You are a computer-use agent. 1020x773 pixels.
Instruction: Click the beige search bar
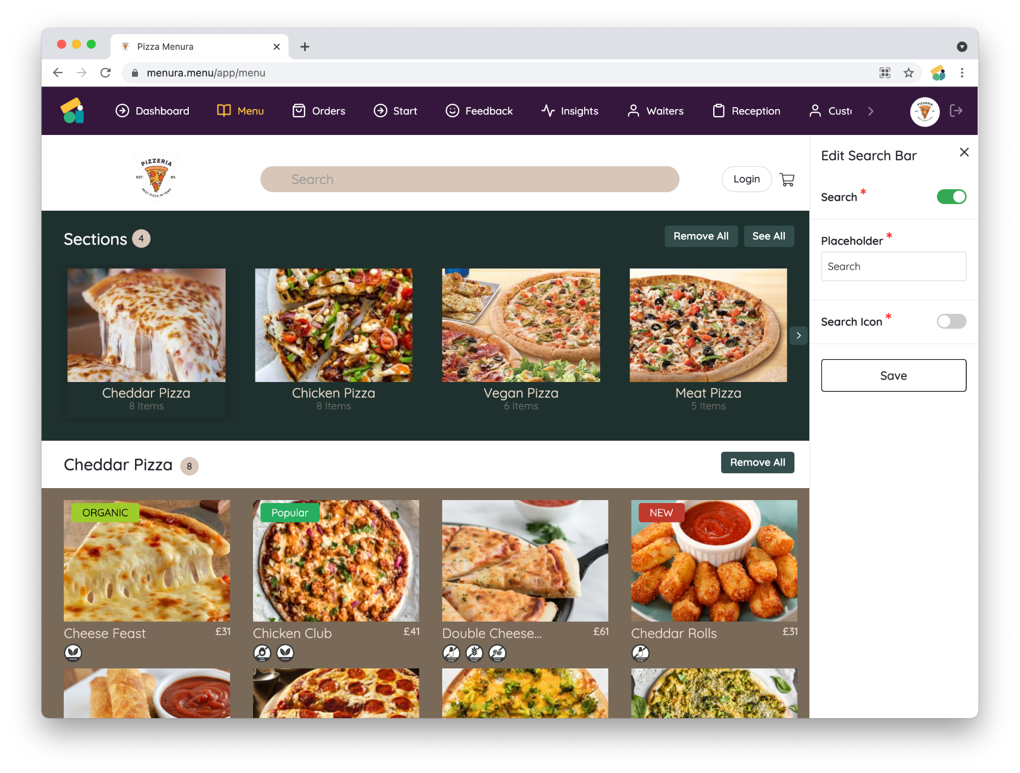click(x=470, y=179)
